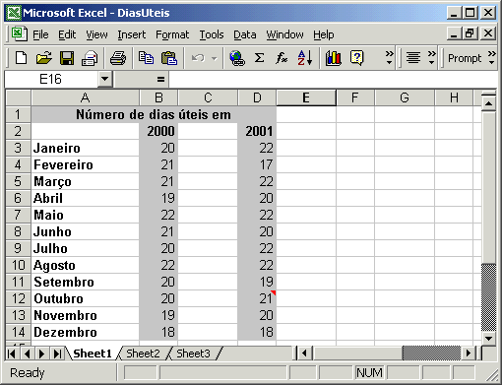Go to next sheet tab arrow
Image resolution: width=502 pixels, height=385 pixels.
point(41,353)
